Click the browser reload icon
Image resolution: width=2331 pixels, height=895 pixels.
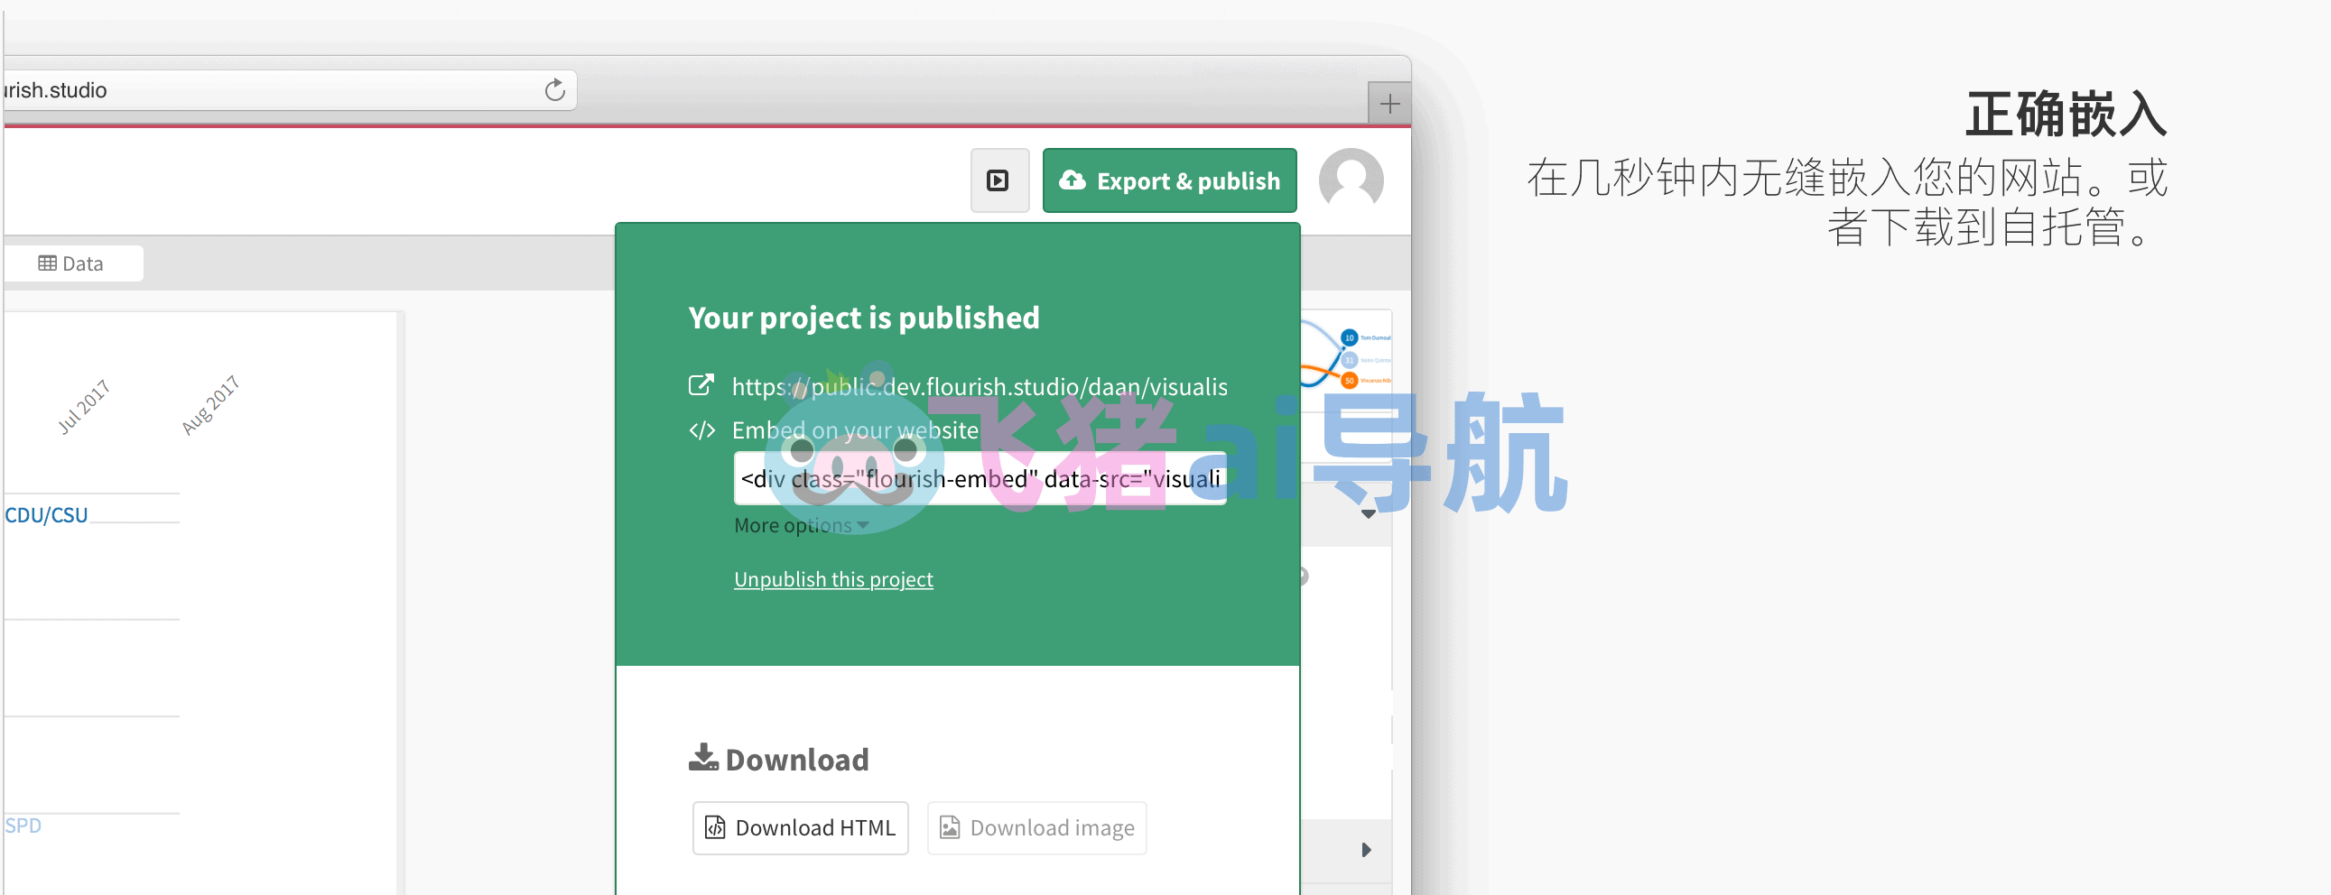click(554, 90)
